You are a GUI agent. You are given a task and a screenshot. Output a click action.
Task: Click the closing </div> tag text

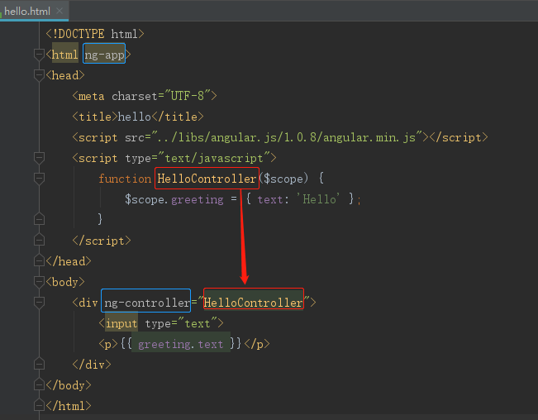click(92, 365)
